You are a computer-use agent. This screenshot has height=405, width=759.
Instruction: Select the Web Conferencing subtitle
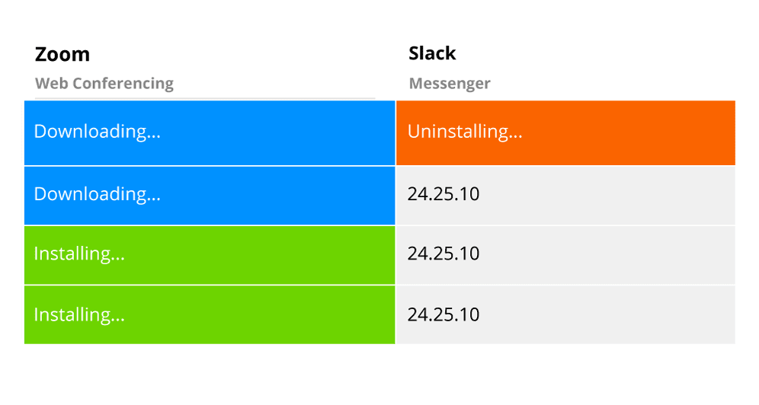(x=104, y=84)
